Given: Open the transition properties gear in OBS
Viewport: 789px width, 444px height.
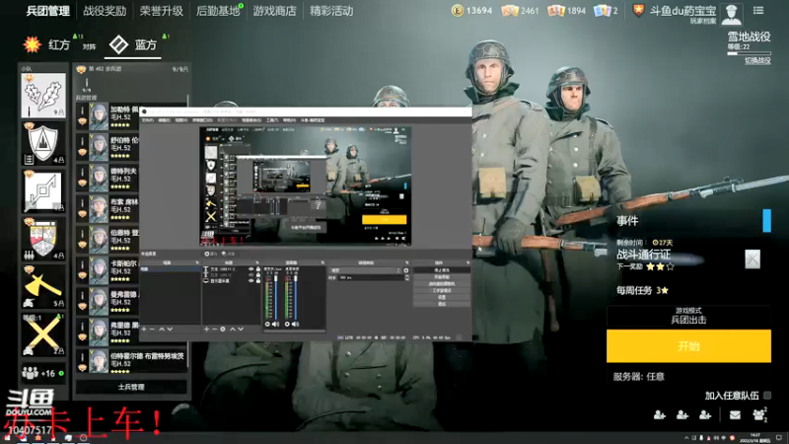Looking at the screenshot, I should pyautogui.click(x=406, y=270).
